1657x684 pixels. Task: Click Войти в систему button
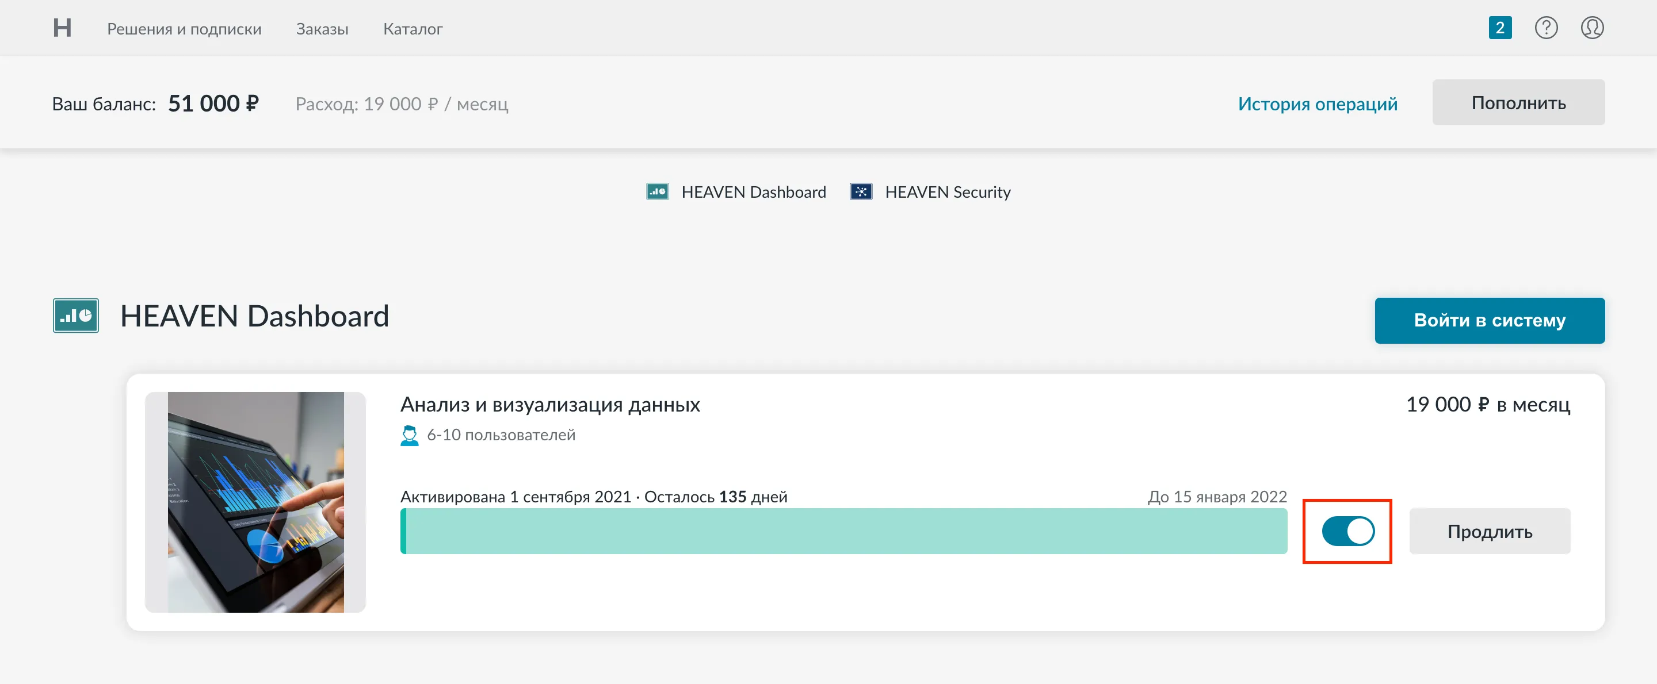coord(1489,320)
